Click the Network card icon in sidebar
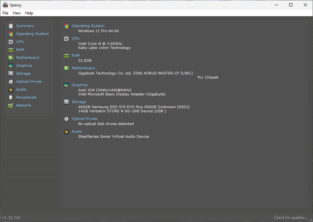Screen dimensions: 313x222 [11, 105]
